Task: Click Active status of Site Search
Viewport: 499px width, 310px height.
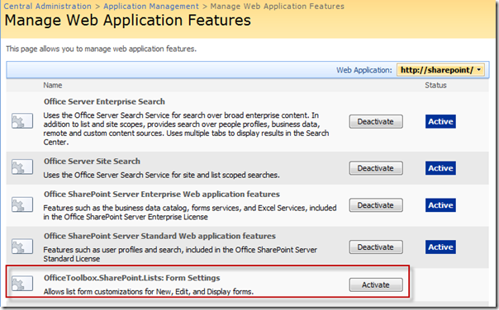Action: 440,168
